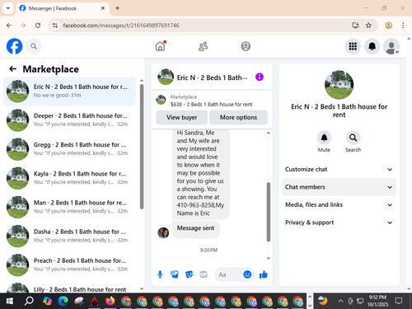This screenshot has width=412, height=309.
Task: Click the More options button
Action: pyautogui.click(x=238, y=117)
